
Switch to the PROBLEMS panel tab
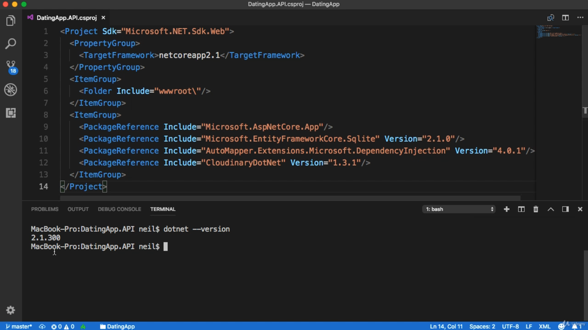click(x=45, y=209)
